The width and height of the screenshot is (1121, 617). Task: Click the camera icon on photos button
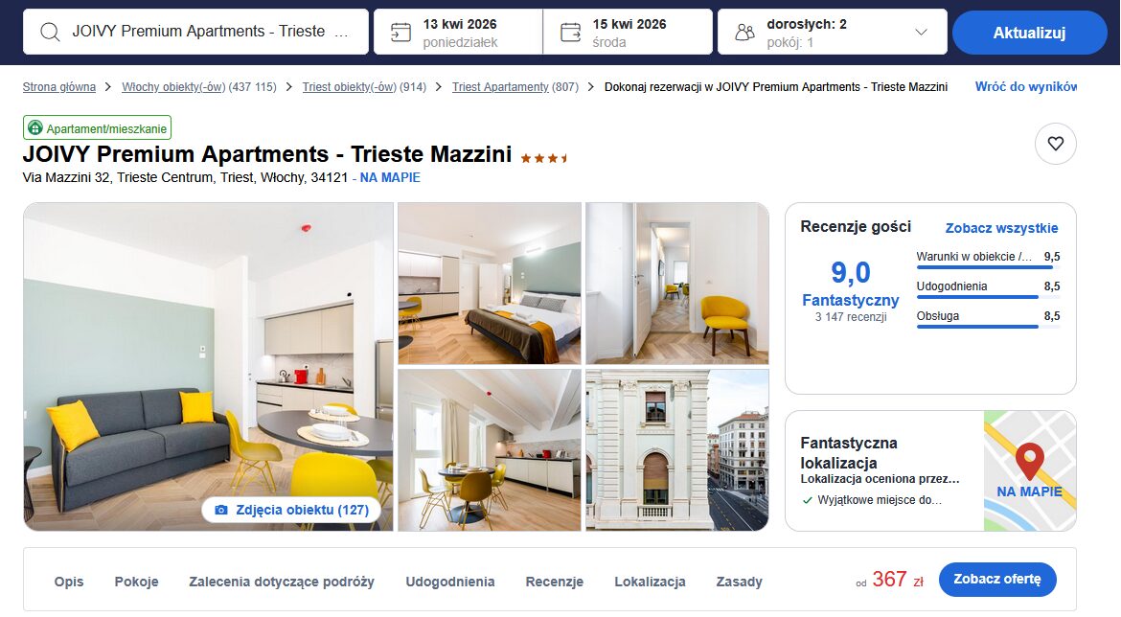[221, 510]
